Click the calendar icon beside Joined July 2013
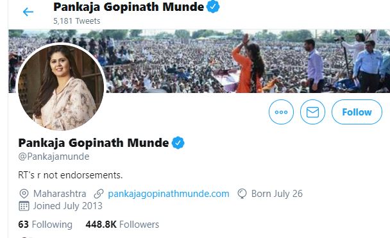The height and width of the screenshot is (238, 390). coord(24,206)
